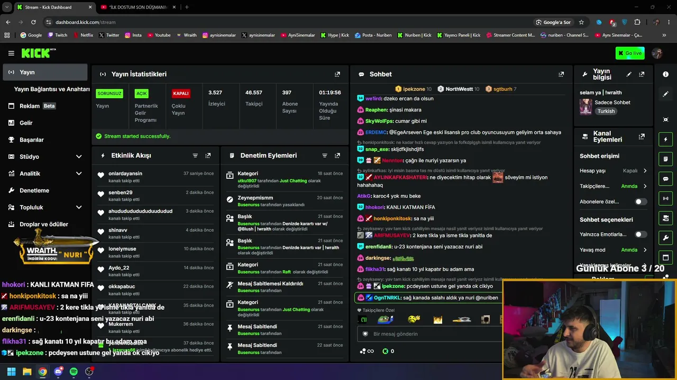Click the green Go live button
This screenshot has height=380, width=677.
point(630,53)
